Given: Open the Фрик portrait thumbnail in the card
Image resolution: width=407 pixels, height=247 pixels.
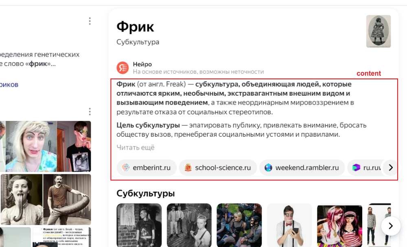Looking at the screenshot, I should [x=379, y=31].
